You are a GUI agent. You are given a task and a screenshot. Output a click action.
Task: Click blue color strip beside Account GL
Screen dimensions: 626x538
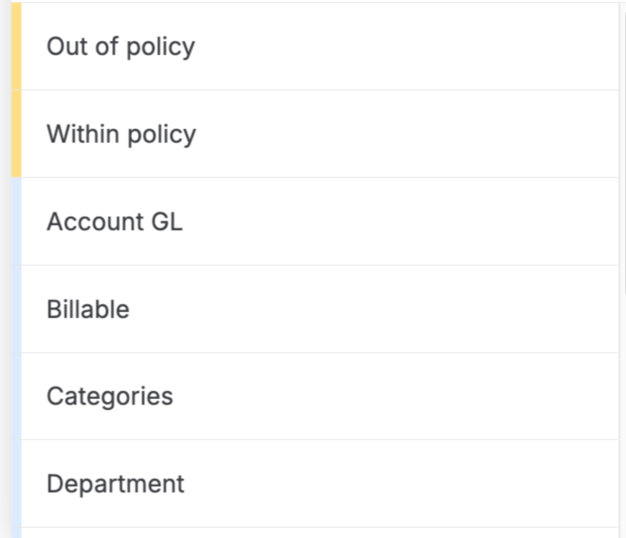click(x=16, y=222)
